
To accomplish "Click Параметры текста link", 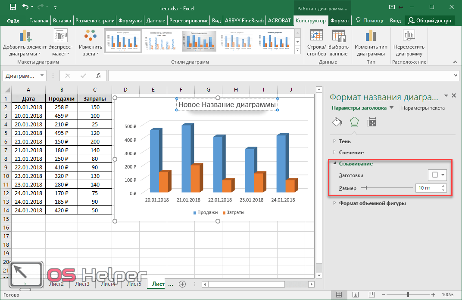I will click(x=422, y=108).
